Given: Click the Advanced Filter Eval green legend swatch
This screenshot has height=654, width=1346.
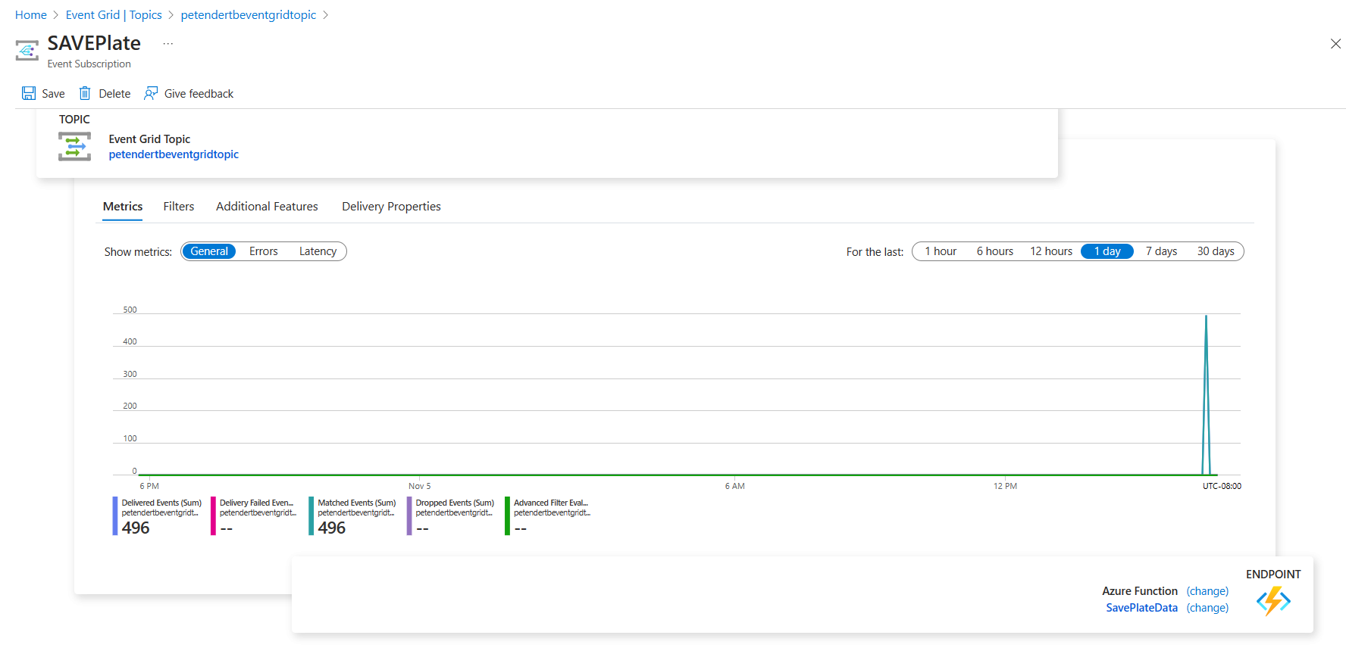Looking at the screenshot, I should 507,515.
